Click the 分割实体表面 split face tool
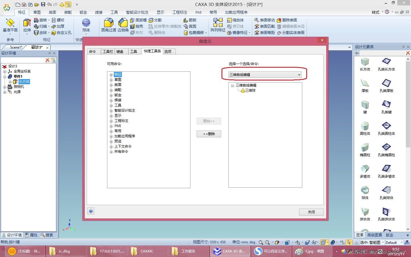The height and width of the screenshot is (257, 411). (x=291, y=33)
